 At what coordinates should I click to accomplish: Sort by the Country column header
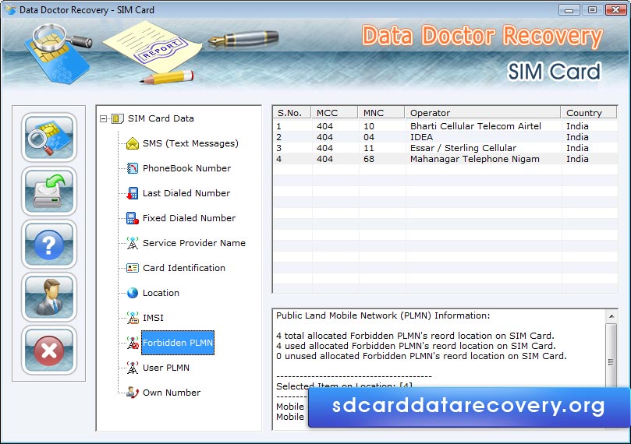(588, 112)
